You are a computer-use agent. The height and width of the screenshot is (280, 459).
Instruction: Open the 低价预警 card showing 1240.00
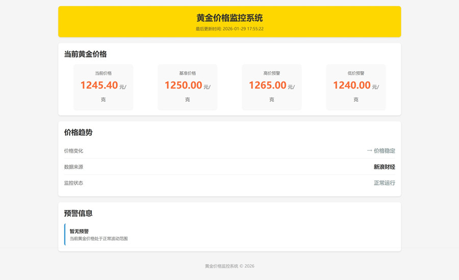pos(355,87)
